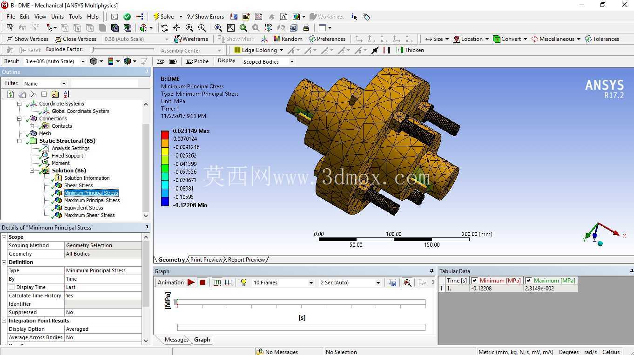Toggle Wireframe display mode
The width and height of the screenshot is (634, 355).
click(191, 39)
